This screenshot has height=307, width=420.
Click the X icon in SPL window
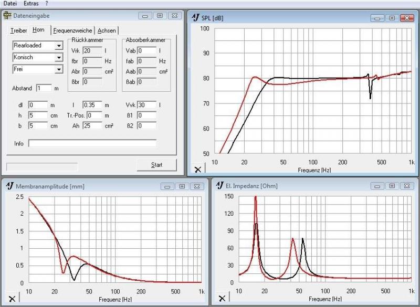[198, 169]
